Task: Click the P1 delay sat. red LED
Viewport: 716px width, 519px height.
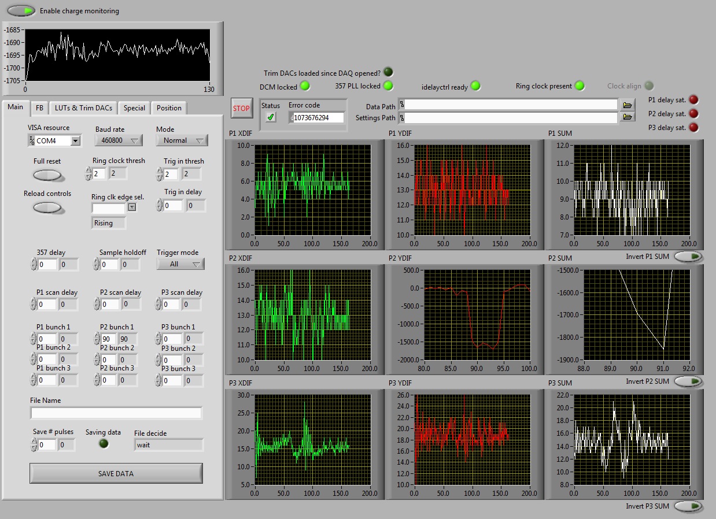Action: [693, 99]
